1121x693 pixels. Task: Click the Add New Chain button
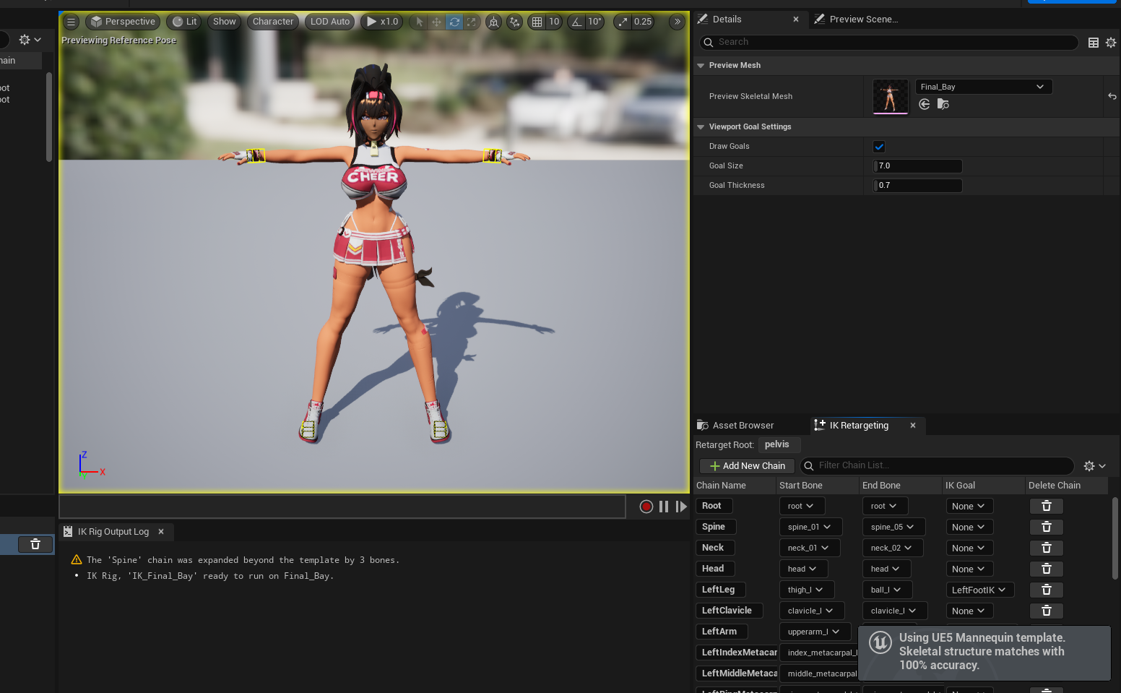(x=747, y=466)
